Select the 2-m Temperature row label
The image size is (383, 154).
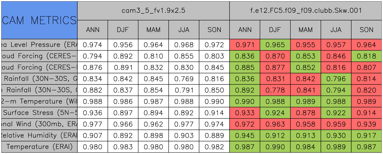pyautogui.click(x=39, y=102)
